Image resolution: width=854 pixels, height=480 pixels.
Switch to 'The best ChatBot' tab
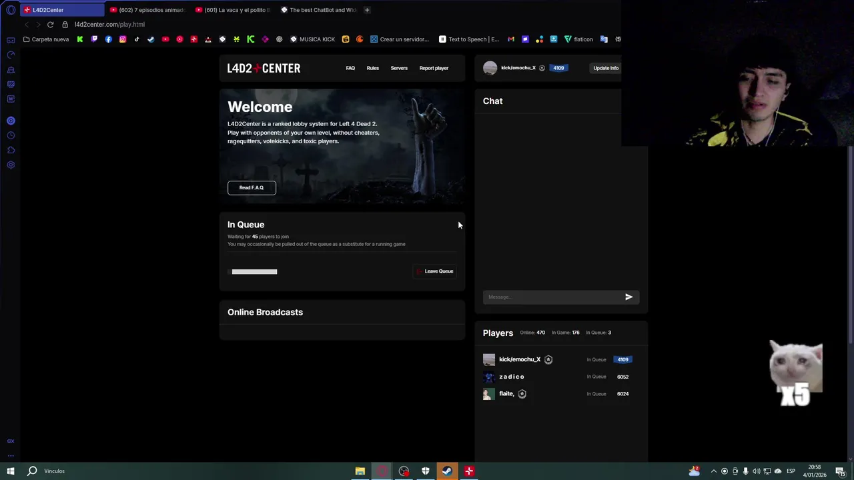(318, 10)
